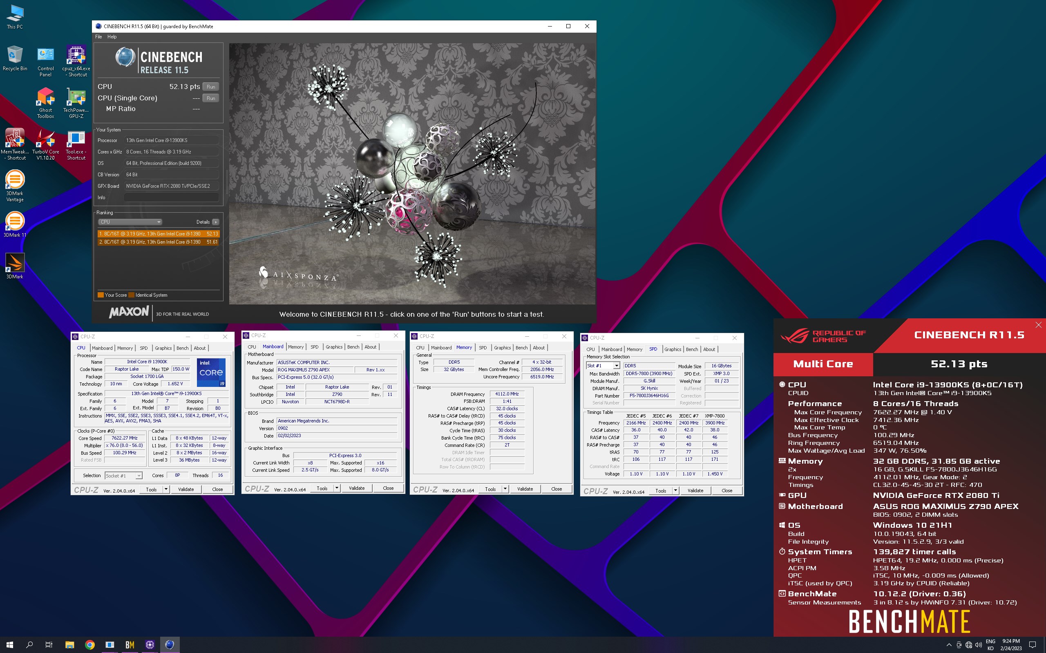Switch to Cinebench taskbar icon

click(x=170, y=644)
